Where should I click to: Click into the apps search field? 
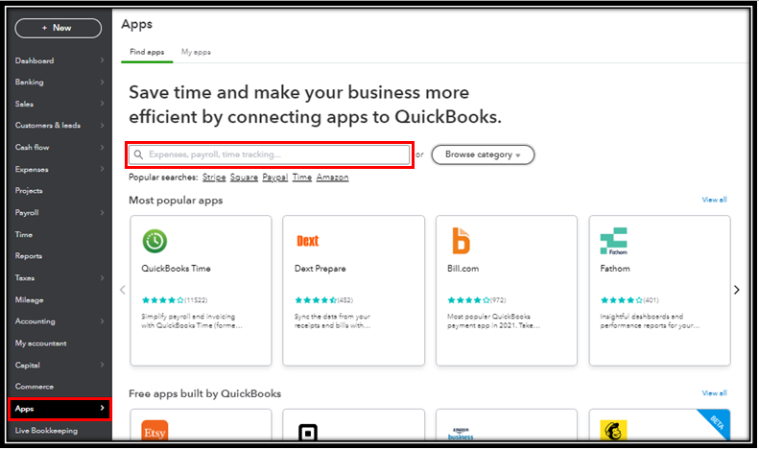(x=269, y=154)
